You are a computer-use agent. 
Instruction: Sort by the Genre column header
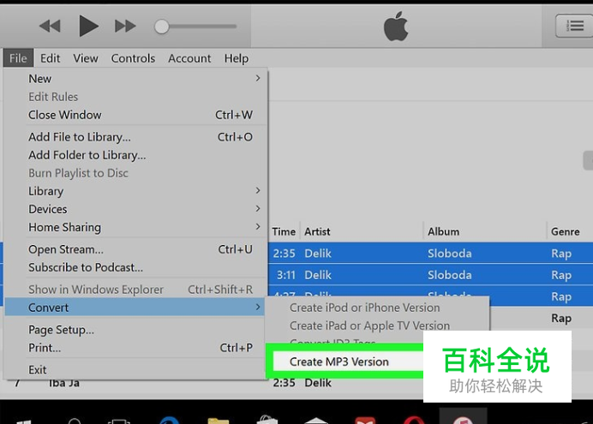coord(565,231)
